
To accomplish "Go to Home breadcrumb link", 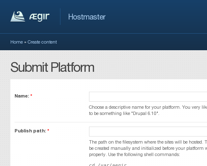I will tap(17, 42).
